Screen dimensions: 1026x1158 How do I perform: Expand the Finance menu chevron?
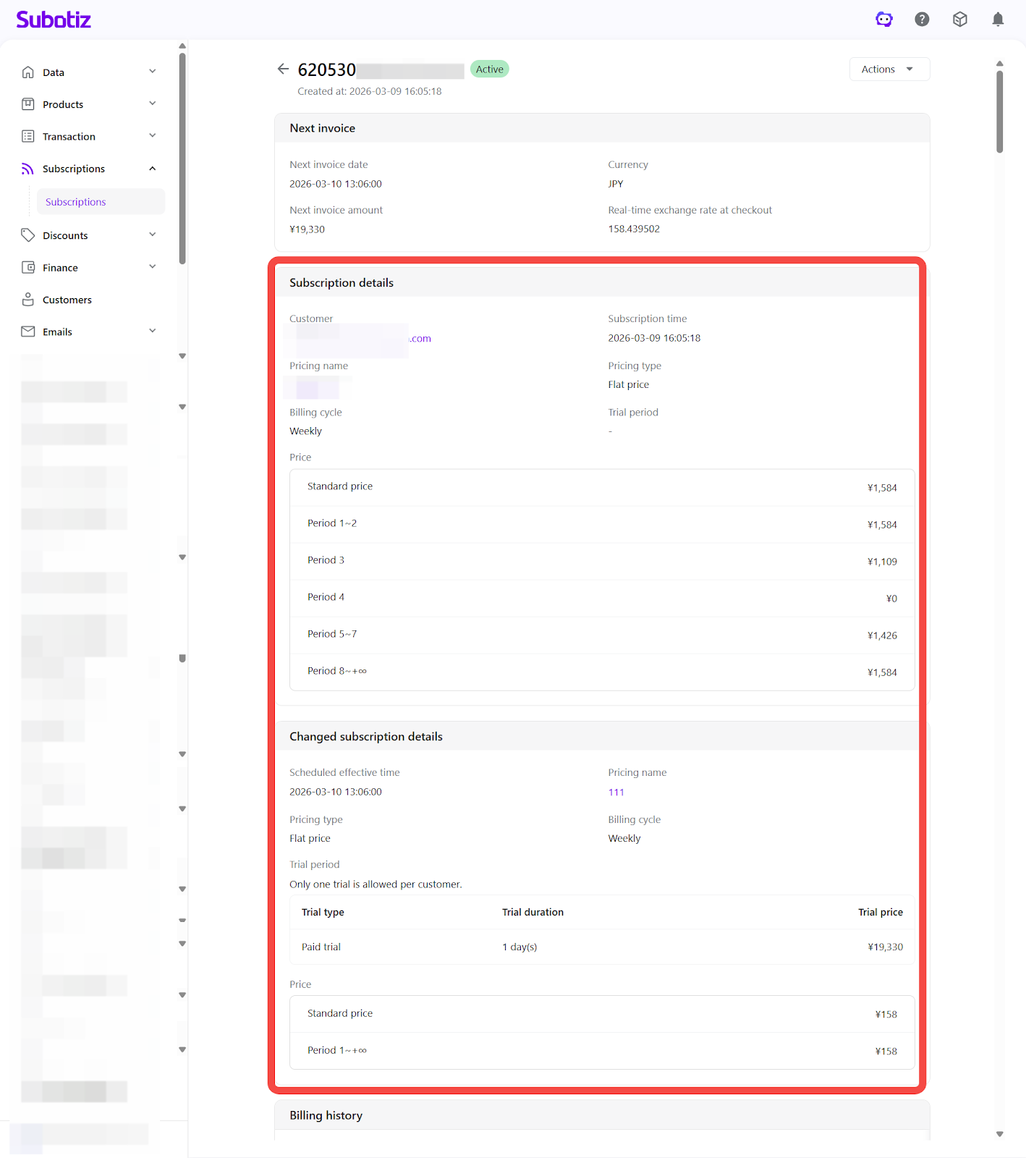click(153, 267)
